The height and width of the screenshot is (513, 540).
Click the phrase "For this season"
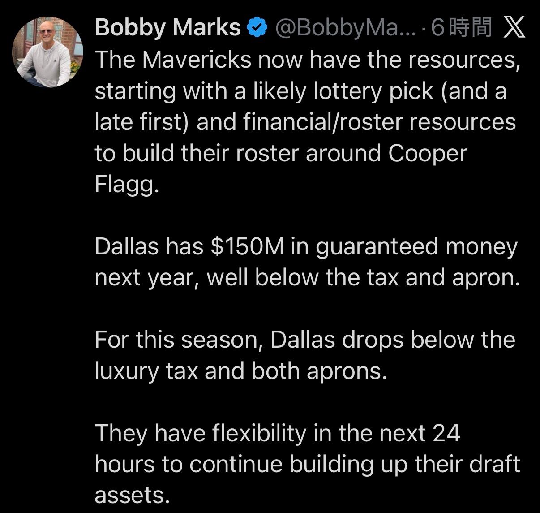[x=178, y=340]
